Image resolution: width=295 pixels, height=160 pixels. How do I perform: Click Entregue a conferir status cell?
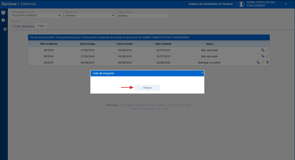(209, 63)
